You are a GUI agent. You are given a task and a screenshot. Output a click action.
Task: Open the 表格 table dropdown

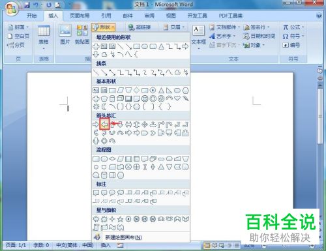click(x=44, y=37)
